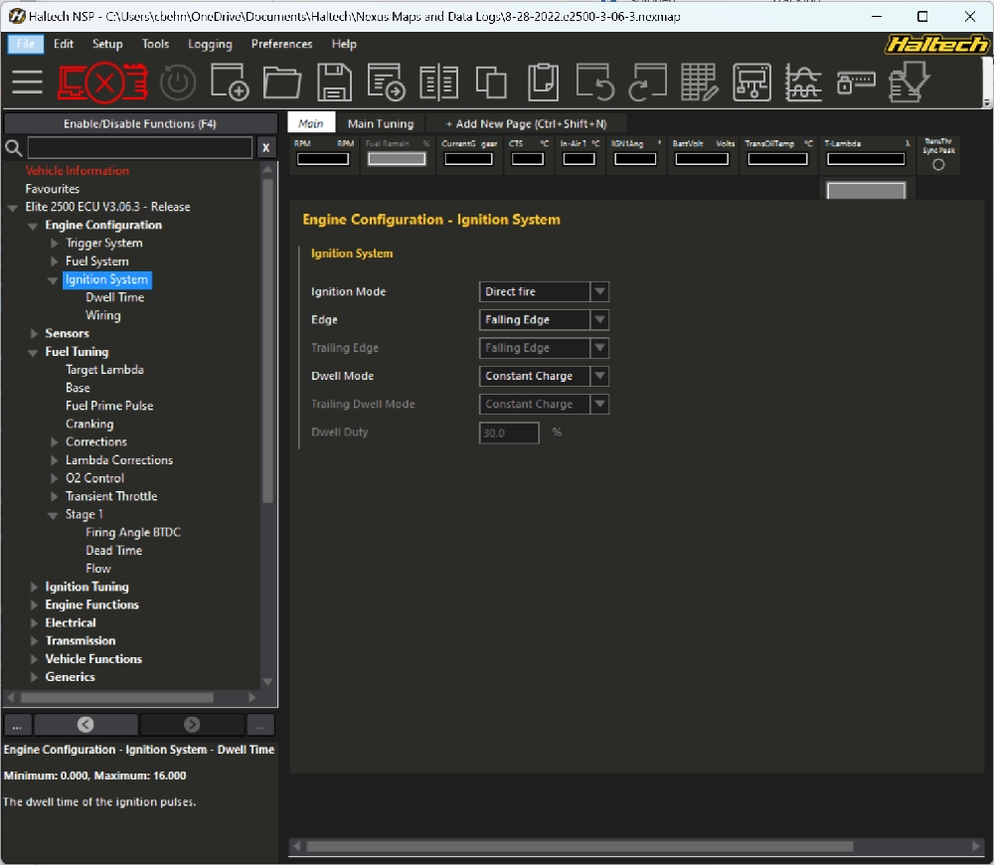Expand the Trigger System tree node

click(x=56, y=244)
